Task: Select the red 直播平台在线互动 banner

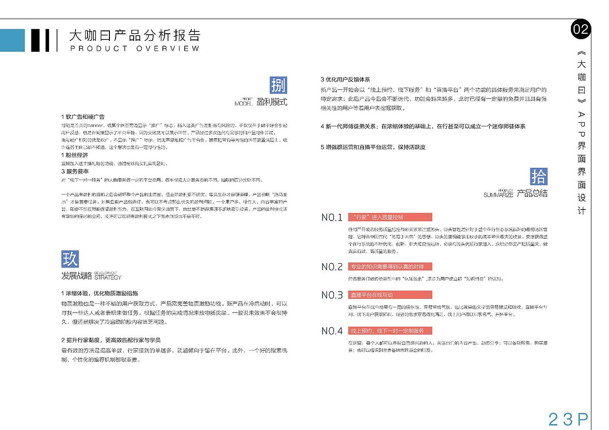Action: [390, 295]
